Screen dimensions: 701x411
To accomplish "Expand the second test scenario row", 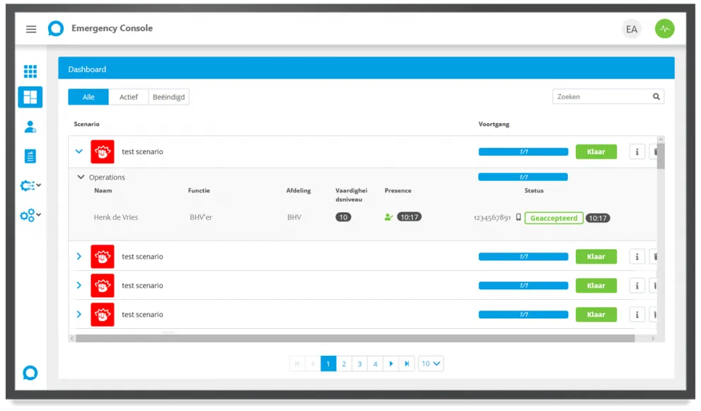I will pyautogui.click(x=79, y=257).
